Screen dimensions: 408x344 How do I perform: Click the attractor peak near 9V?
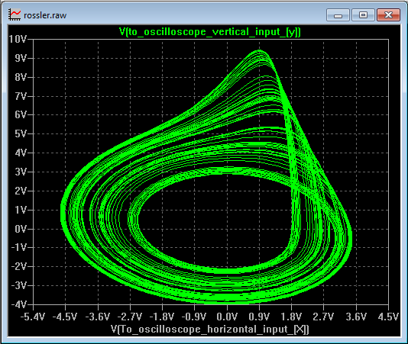click(260, 52)
